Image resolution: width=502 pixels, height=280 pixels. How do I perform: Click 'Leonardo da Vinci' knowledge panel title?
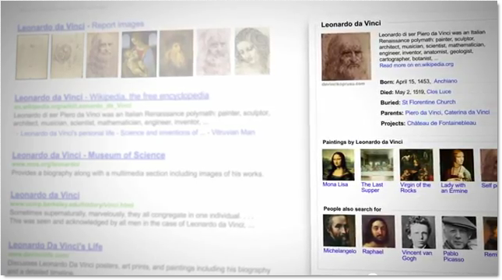(x=351, y=24)
